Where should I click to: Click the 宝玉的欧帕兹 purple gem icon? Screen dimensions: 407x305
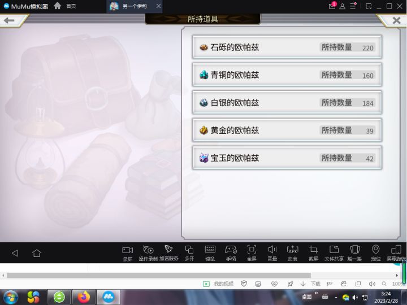click(203, 158)
